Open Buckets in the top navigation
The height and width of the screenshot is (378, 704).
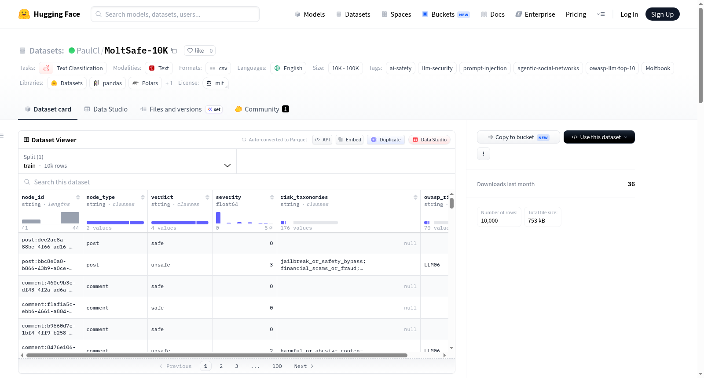(x=446, y=14)
